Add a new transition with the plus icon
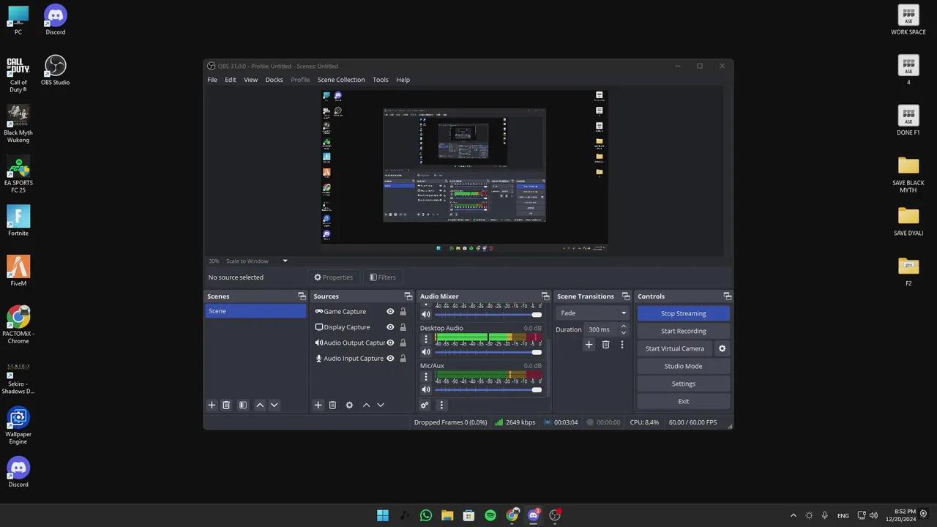 589,344
